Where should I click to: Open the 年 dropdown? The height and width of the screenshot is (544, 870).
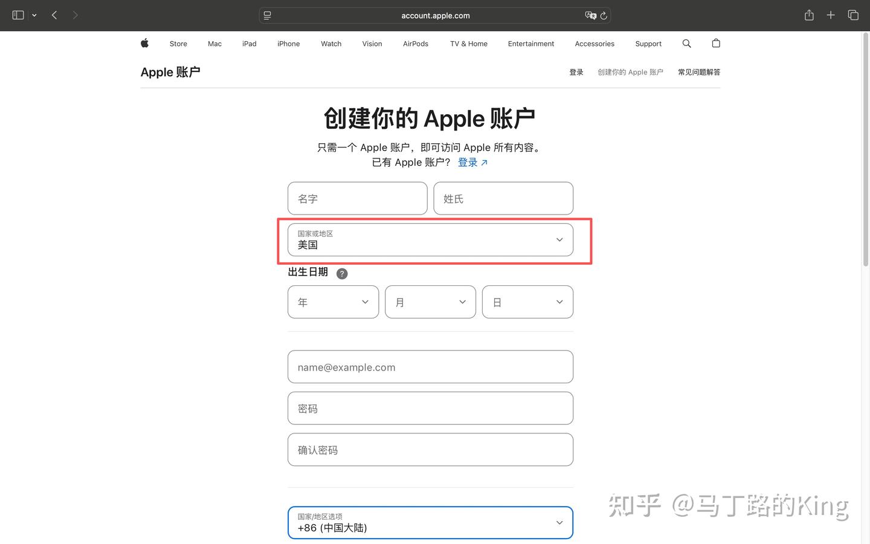[x=333, y=302]
